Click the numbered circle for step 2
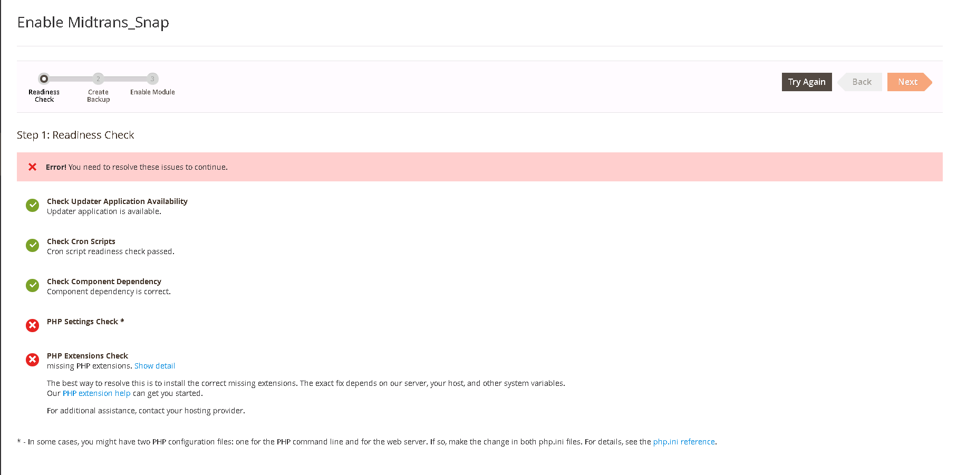Viewport: 957px width, 475px height. pos(98,79)
